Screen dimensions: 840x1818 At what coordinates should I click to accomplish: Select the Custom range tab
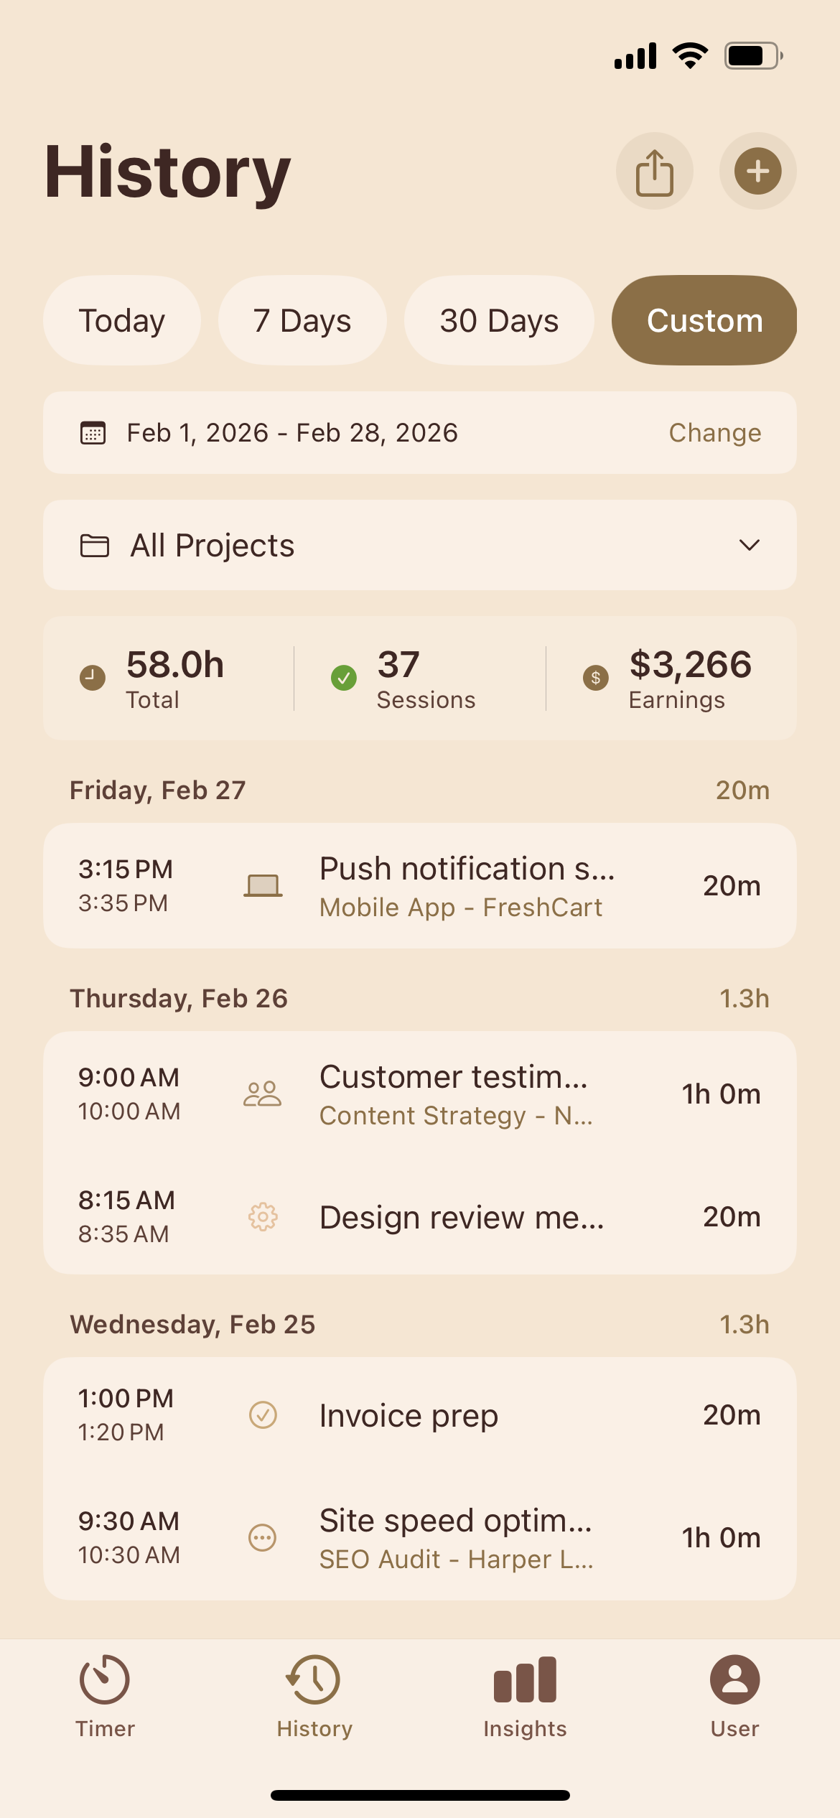[x=704, y=320]
